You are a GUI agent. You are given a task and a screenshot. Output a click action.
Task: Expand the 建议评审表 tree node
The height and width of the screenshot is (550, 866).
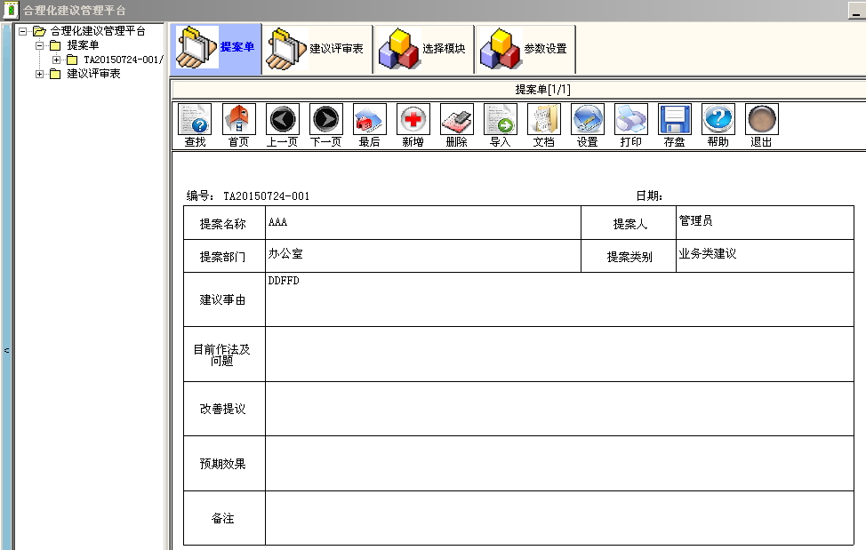[39, 74]
